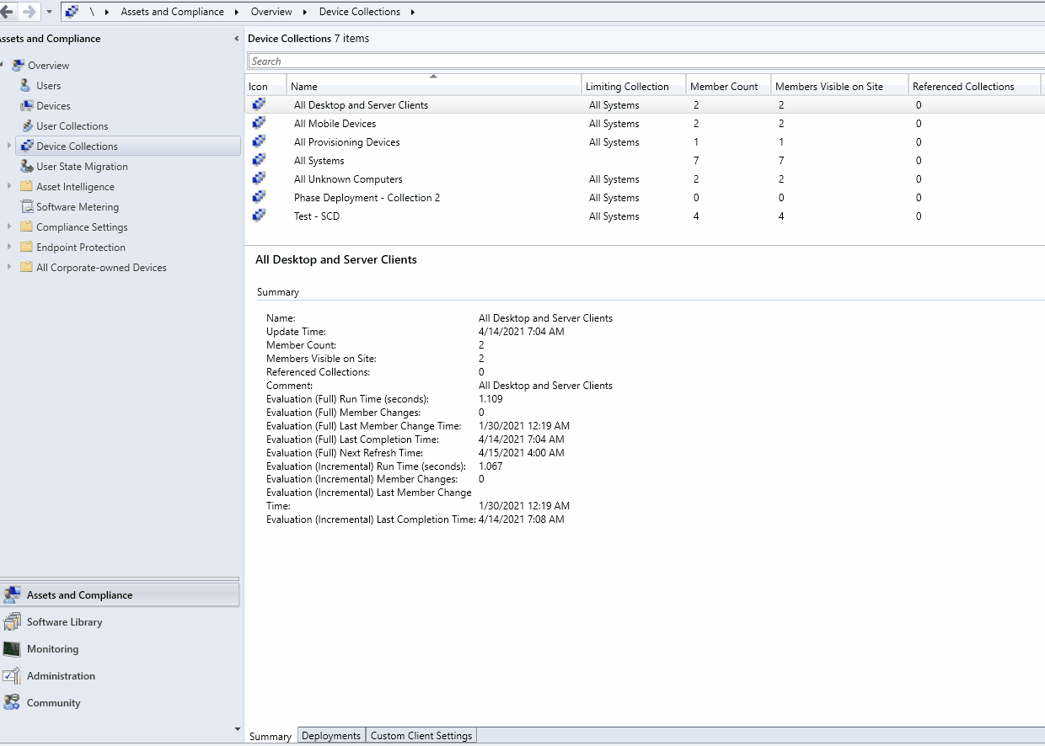Collapse the Assets and Compliance navigation pane
The height and width of the screenshot is (746, 1045).
click(235, 38)
